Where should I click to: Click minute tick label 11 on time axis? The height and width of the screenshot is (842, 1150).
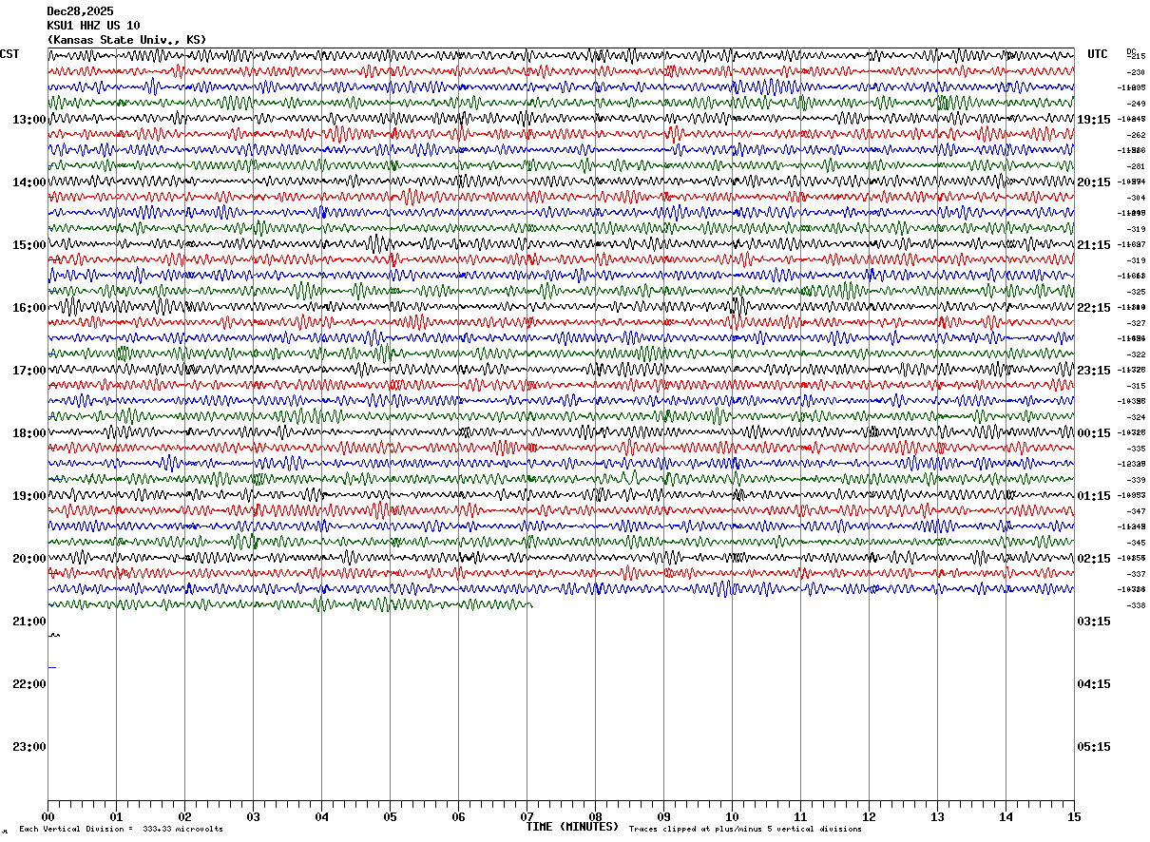(x=800, y=817)
